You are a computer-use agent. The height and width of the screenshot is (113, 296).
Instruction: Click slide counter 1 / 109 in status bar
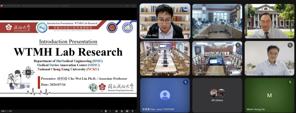click(x=6, y=111)
